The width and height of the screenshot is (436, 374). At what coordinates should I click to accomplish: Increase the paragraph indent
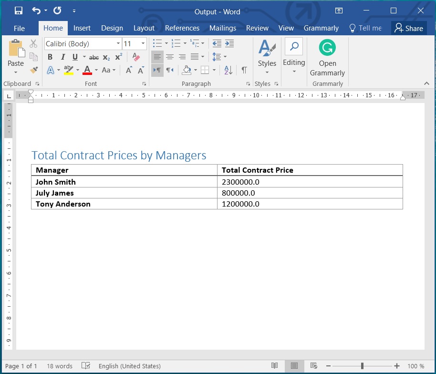pyautogui.click(x=229, y=44)
